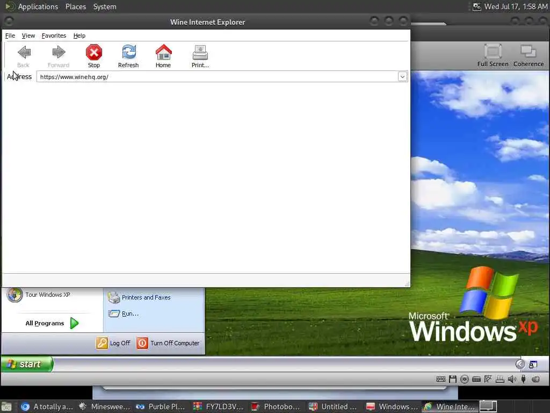Click the Wine Internet Explorer resize grip corner
The image size is (550, 413).
point(407,284)
